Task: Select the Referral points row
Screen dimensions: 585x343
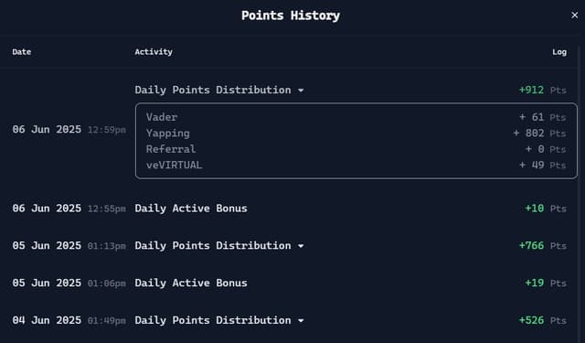Action: [356, 149]
